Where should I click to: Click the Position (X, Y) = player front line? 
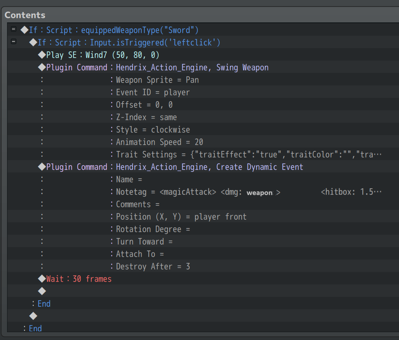203,216
